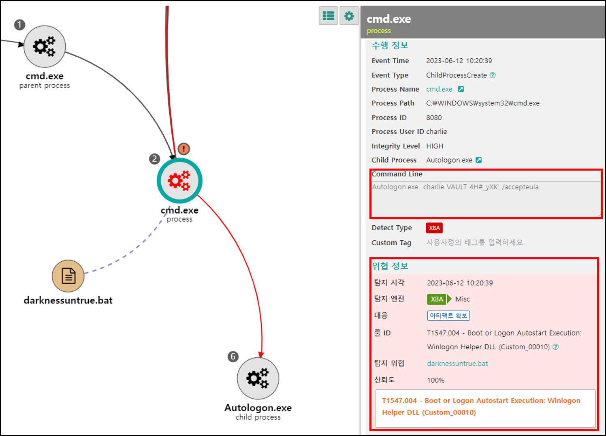
Task: Click the 탐지 시각 timestamp value
Action: pyautogui.click(x=460, y=283)
